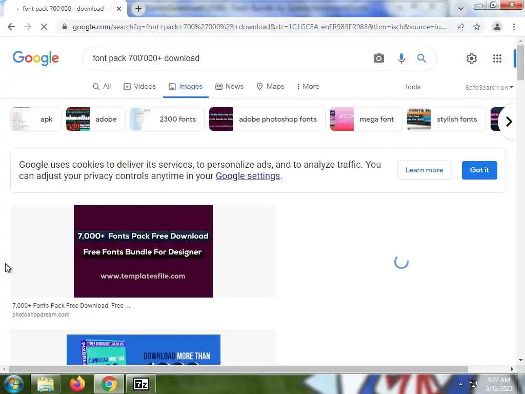Open File Explorer from taskbar

point(46,384)
